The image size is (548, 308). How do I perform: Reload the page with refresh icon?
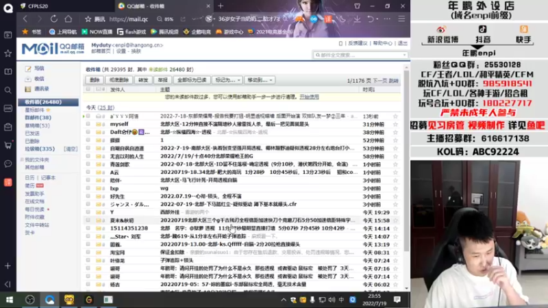[x=54, y=19]
